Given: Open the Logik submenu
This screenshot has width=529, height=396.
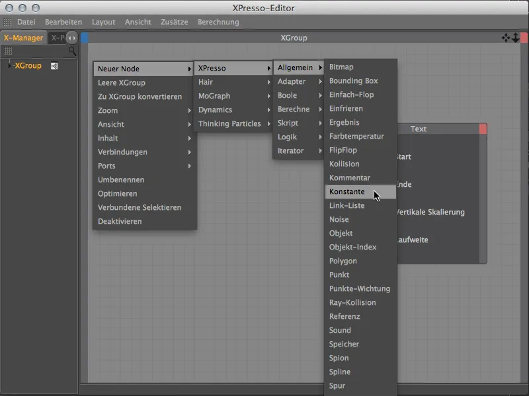Looking at the screenshot, I should (299, 137).
